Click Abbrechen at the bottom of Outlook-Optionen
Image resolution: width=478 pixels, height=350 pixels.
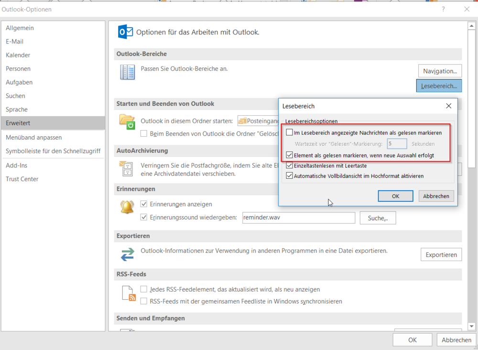pos(456,340)
